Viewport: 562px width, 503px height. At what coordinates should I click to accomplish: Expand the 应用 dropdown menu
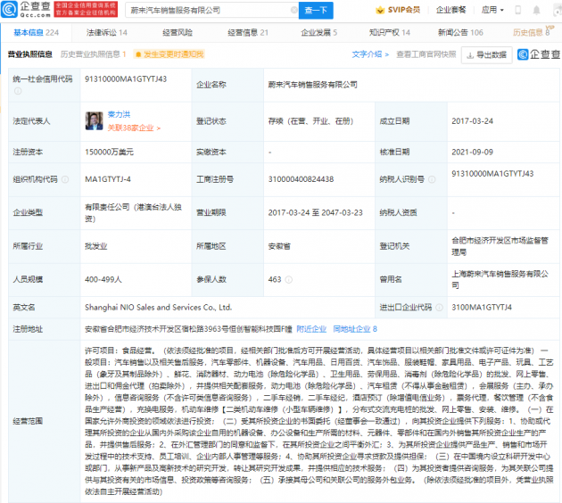(492, 10)
